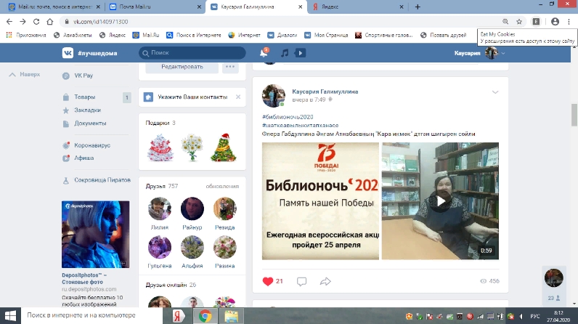The height and width of the screenshot is (324, 578).
Task: Open Chrome from the Windows taskbar
Action: 205,316
